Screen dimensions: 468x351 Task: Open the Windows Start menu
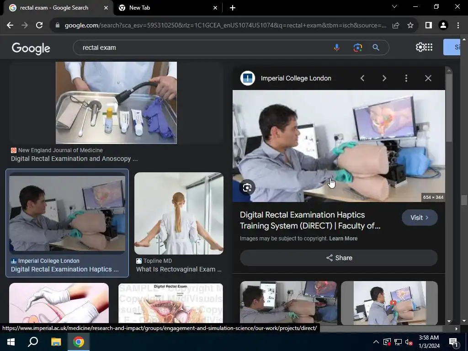(x=11, y=342)
